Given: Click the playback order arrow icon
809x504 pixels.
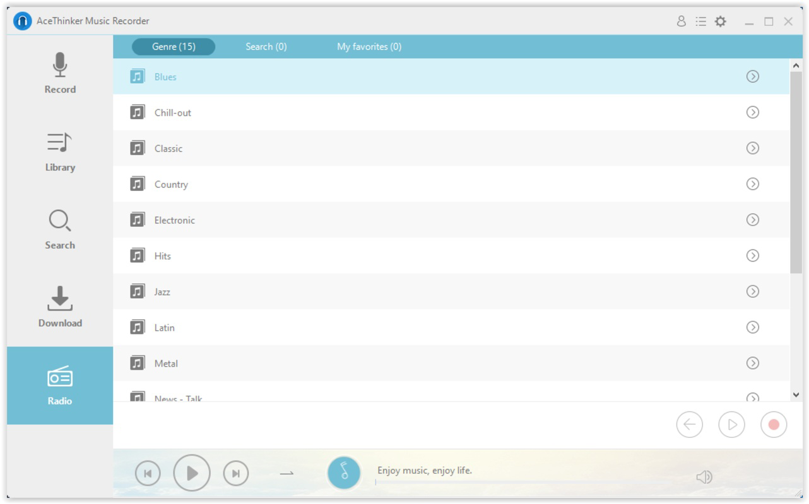Looking at the screenshot, I should click(287, 473).
